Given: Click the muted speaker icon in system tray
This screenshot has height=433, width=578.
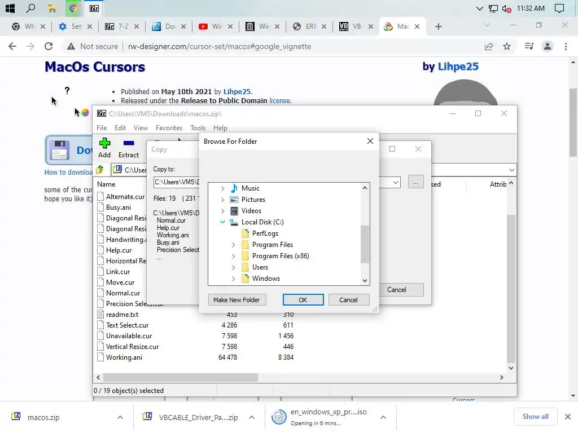Looking at the screenshot, I should tap(506, 8).
